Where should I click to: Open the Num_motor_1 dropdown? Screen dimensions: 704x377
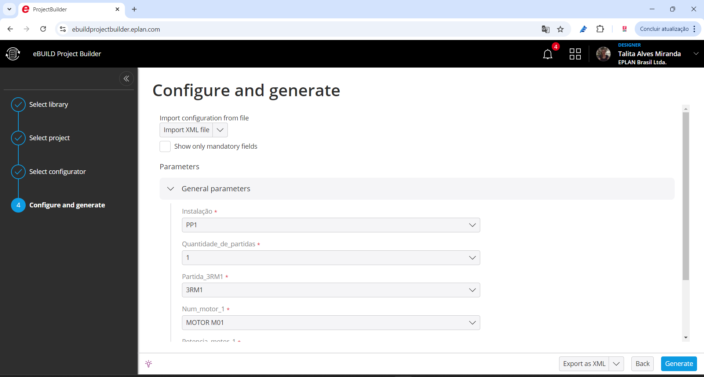click(x=331, y=323)
